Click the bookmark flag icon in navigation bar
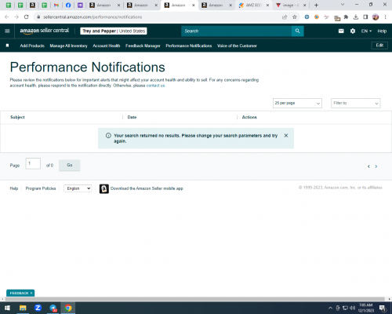The image size is (392, 314). (7, 46)
